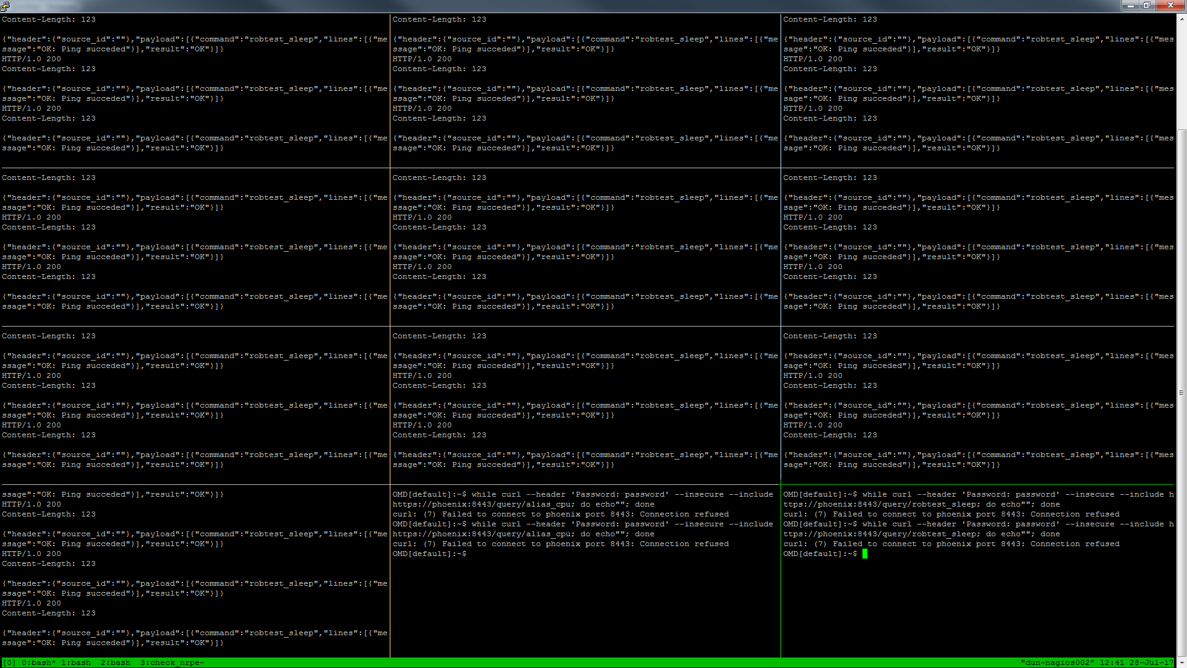Open the PuTTY system menu icon

tap(5, 6)
